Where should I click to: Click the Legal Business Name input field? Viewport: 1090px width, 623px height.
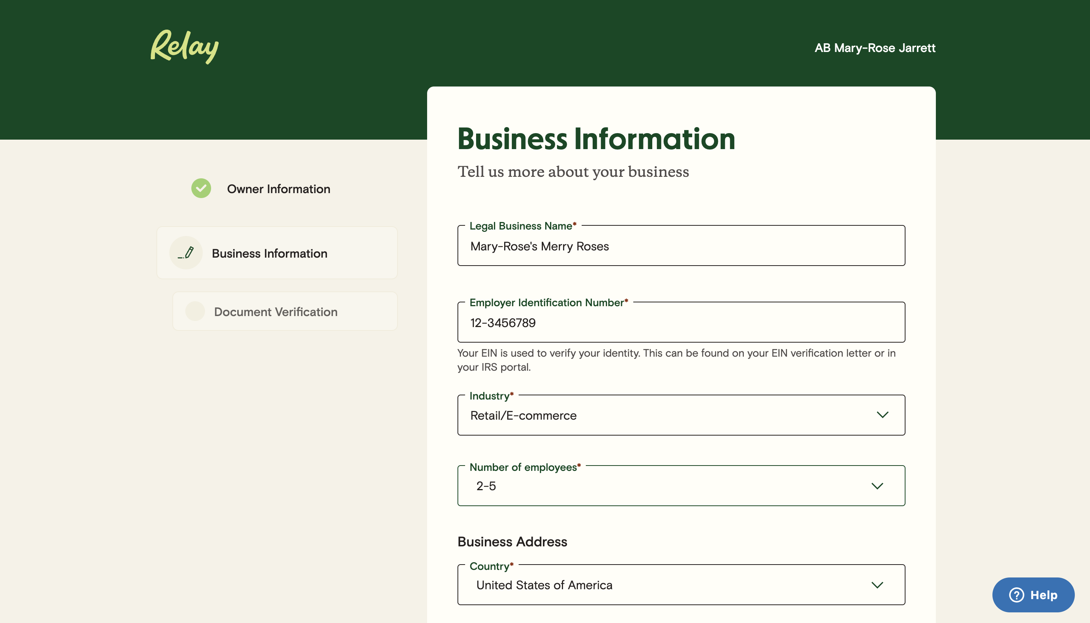681,245
